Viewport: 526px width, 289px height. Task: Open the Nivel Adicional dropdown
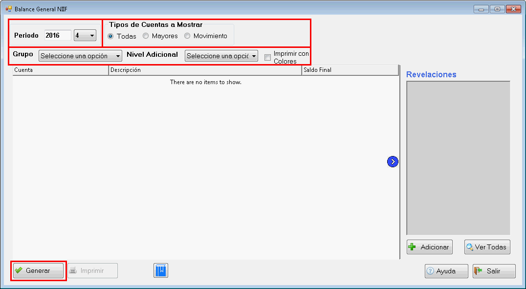221,56
